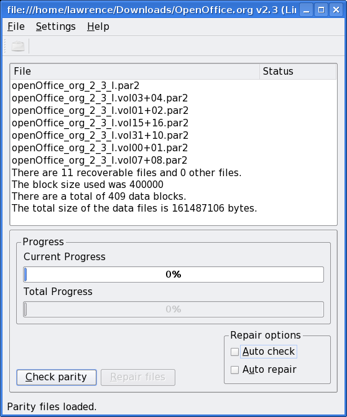Enable the Auto check checkbox

tap(234, 352)
